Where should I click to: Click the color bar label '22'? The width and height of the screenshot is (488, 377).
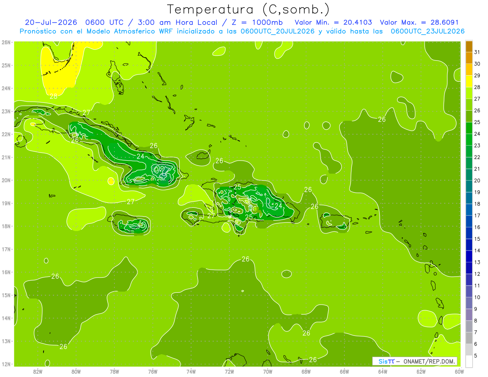click(x=477, y=157)
